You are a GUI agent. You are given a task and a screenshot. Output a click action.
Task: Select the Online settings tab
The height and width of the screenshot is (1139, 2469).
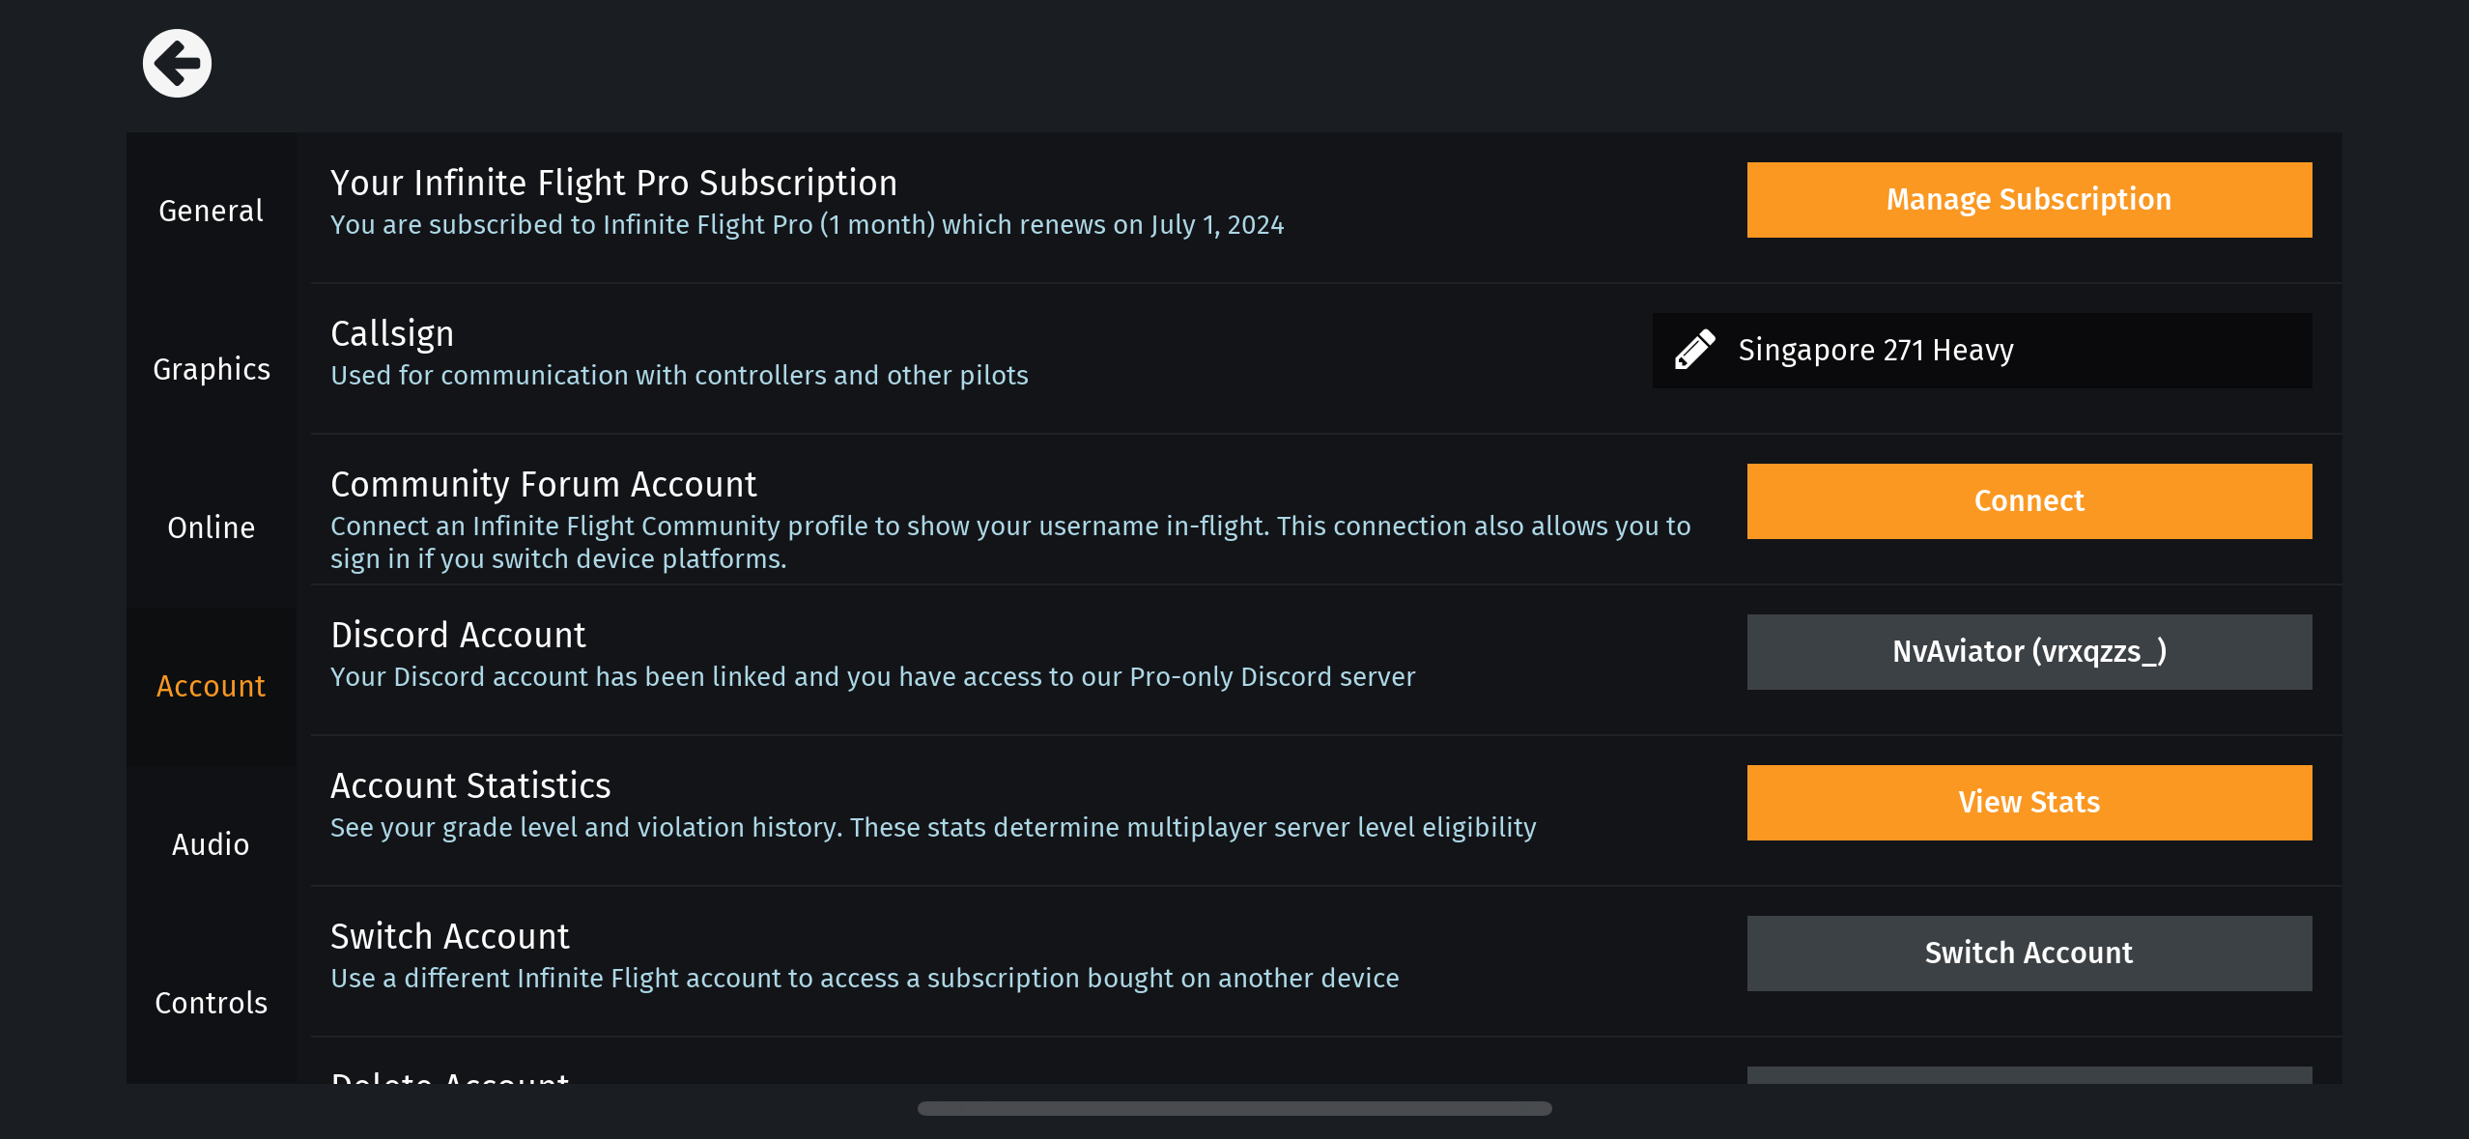pos(211,527)
